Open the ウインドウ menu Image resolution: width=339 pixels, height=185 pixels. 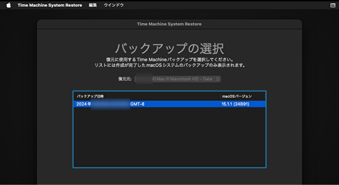tap(114, 5)
